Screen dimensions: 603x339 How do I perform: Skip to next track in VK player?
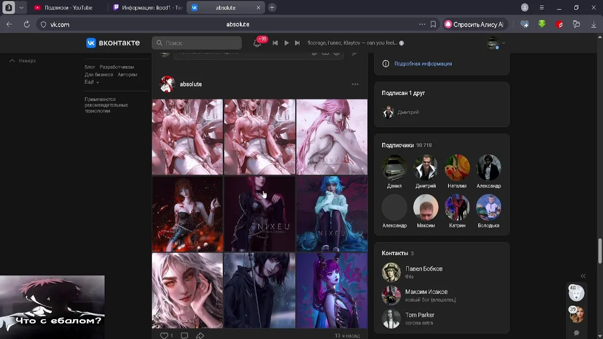pos(297,43)
